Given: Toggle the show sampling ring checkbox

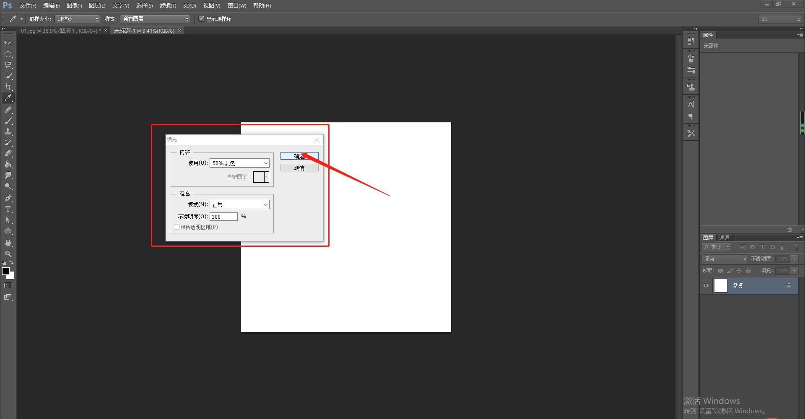Looking at the screenshot, I should [202, 19].
